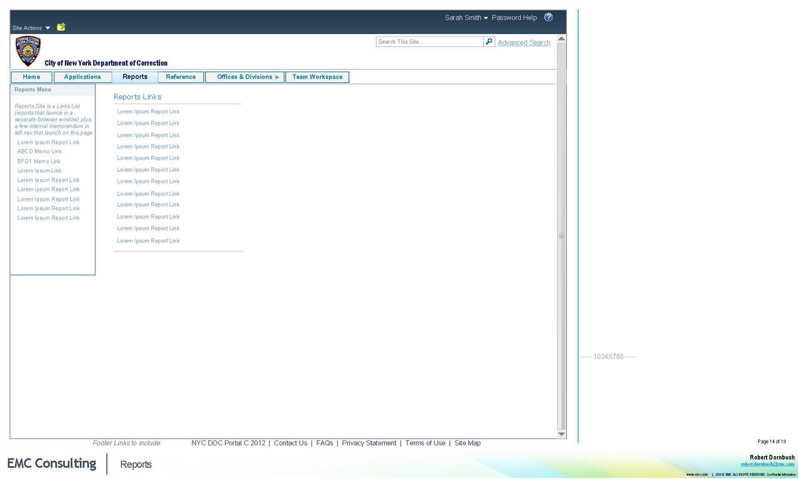Click the help question mark icon
Image resolution: width=799 pixels, height=479 pixels.
pos(548,17)
